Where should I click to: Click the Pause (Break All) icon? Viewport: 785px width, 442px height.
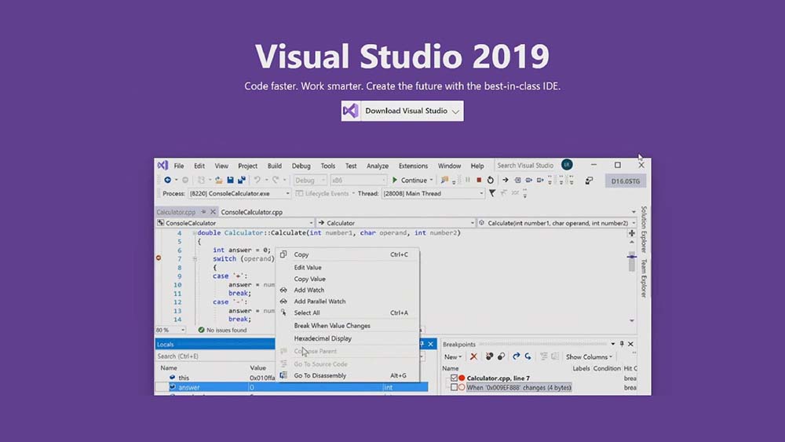(x=468, y=180)
